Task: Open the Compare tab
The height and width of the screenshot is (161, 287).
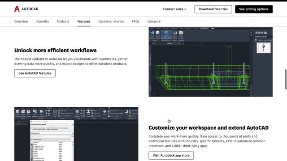Action: point(154,21)
